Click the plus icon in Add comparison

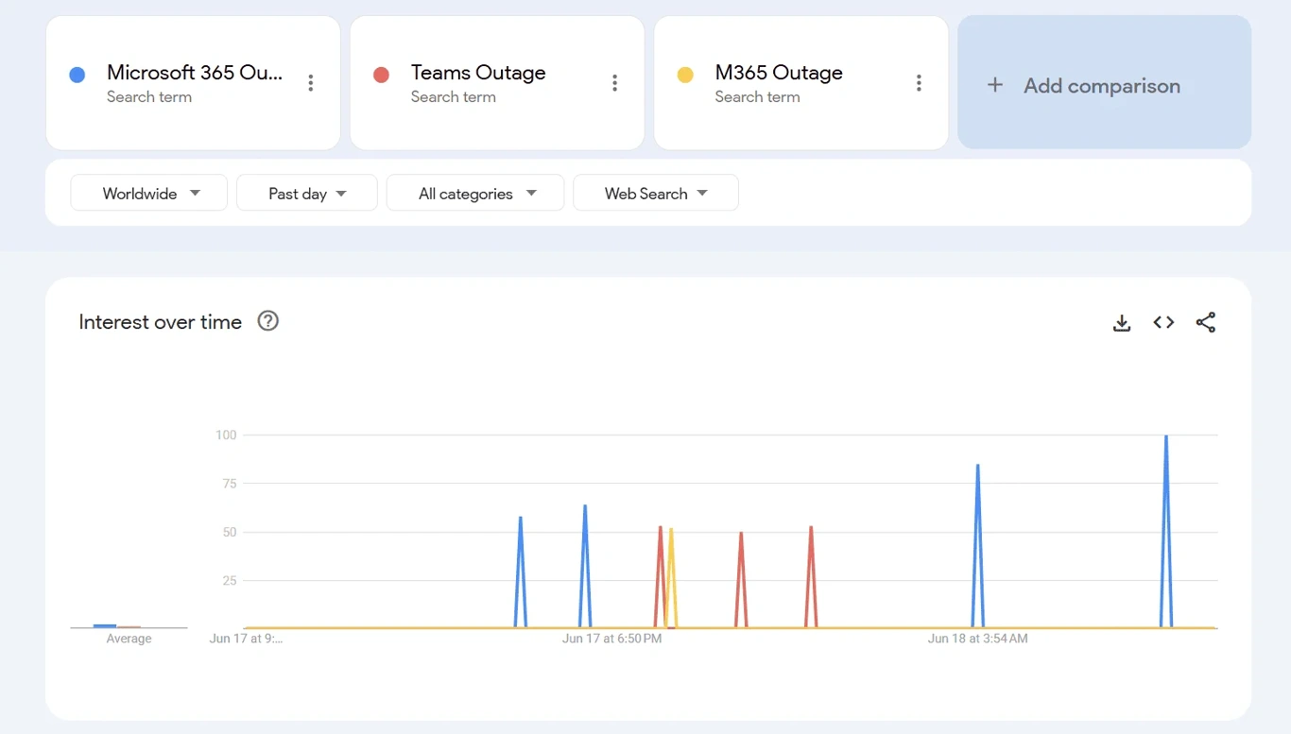[995, 85]
